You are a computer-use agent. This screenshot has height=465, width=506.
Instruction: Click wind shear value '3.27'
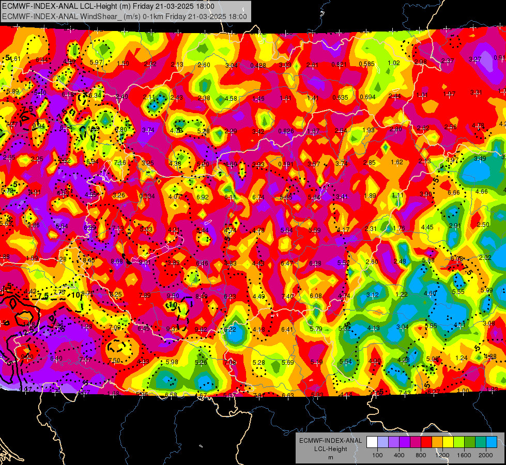475,59
